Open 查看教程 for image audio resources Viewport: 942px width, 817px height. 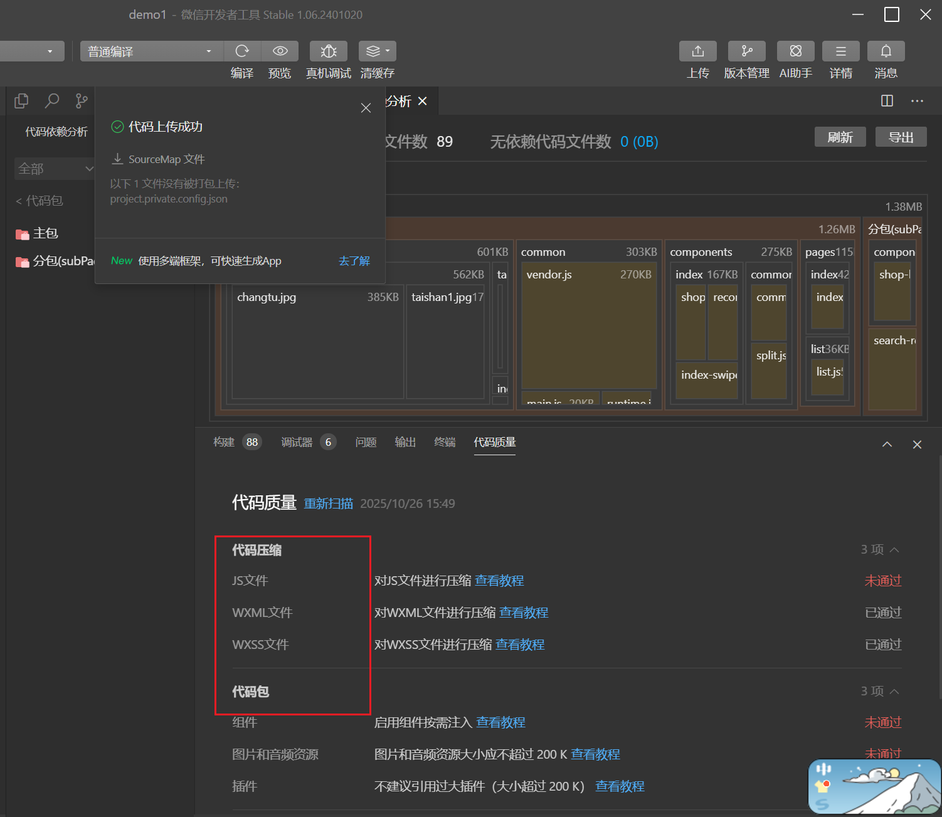tap(595, 754)
